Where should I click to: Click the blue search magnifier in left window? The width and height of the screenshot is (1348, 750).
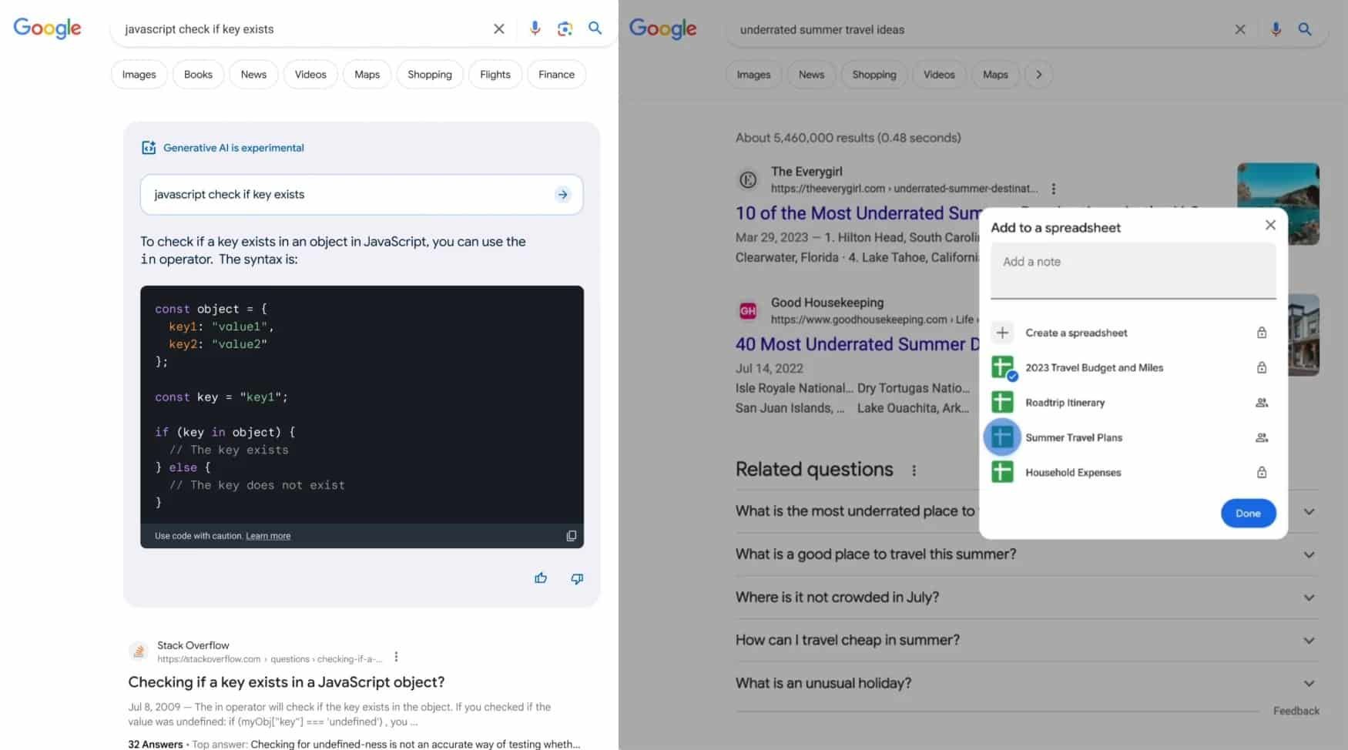[595, 28]
